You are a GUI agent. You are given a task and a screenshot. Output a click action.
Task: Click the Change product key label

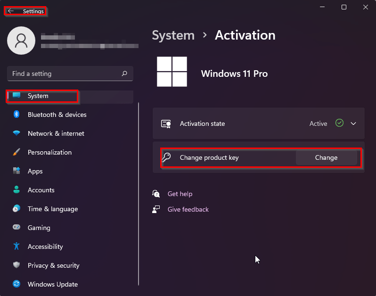click(x=209, y=157)
